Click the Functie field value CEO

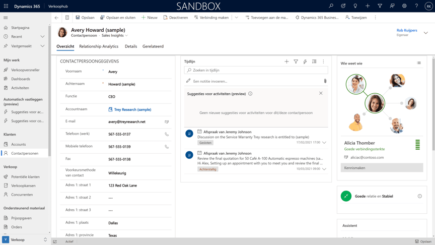click(x=112, y=97)
